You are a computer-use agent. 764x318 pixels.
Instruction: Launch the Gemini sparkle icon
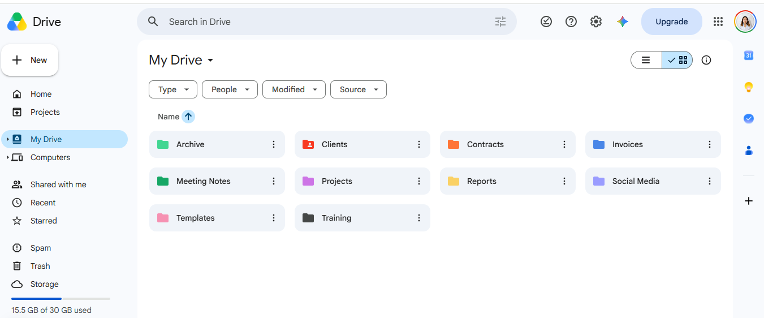[623, 22]
